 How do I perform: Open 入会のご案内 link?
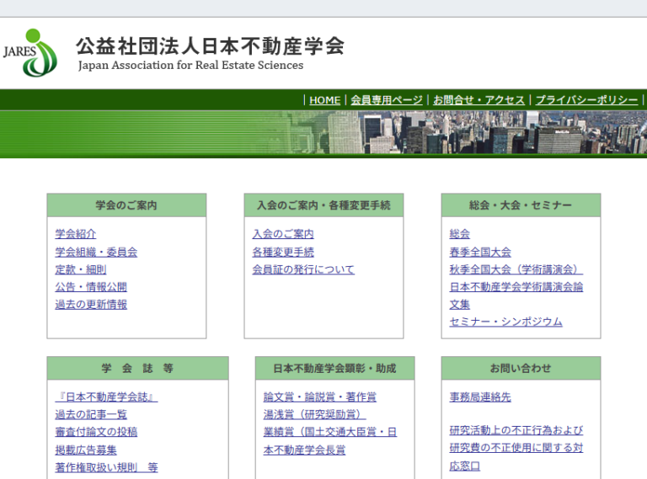[x=283, y=234]
